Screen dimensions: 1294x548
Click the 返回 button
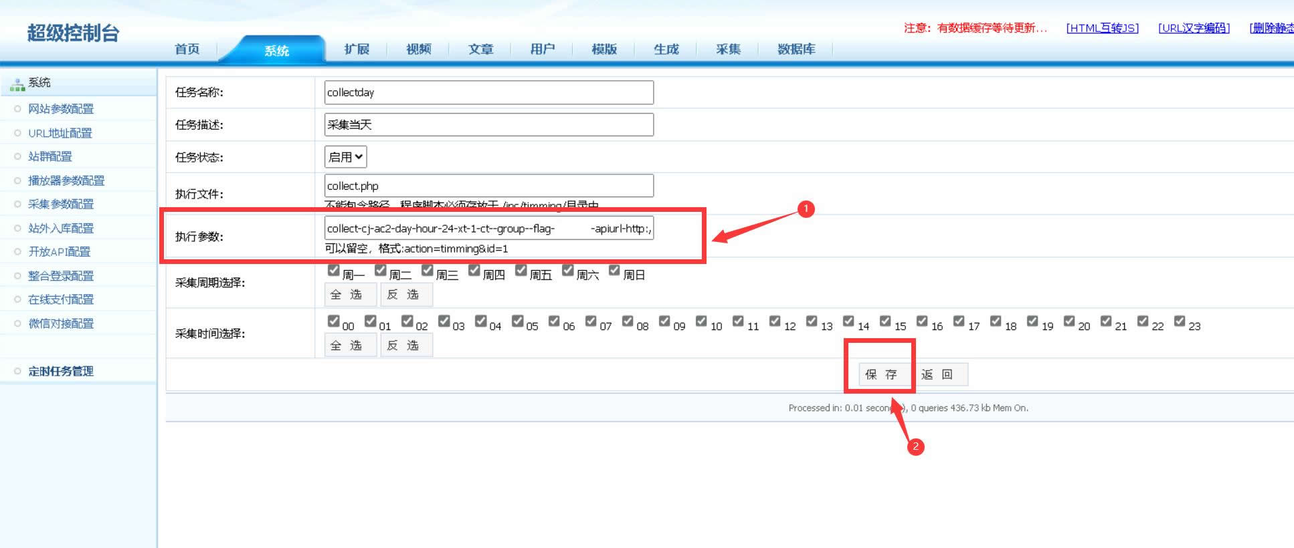pos(937,374)
